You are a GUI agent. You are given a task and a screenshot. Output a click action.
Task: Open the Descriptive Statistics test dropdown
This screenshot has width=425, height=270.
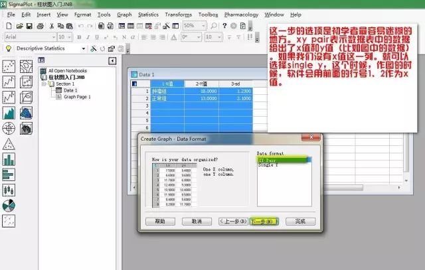(84, 48)
